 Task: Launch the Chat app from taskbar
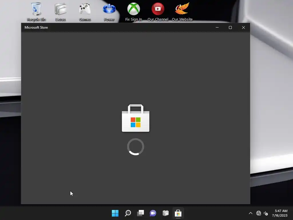pyautogui.click(x=153, y=213)
